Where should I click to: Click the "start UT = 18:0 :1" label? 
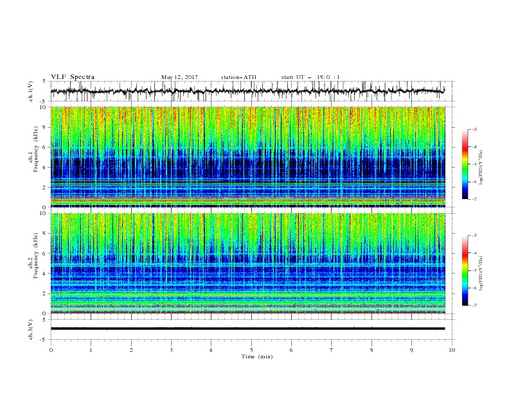pos(310,77)
